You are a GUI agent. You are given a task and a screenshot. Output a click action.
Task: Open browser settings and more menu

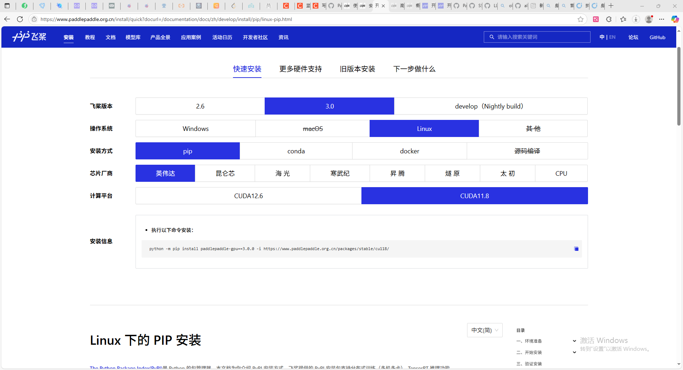tap(662, 19)
